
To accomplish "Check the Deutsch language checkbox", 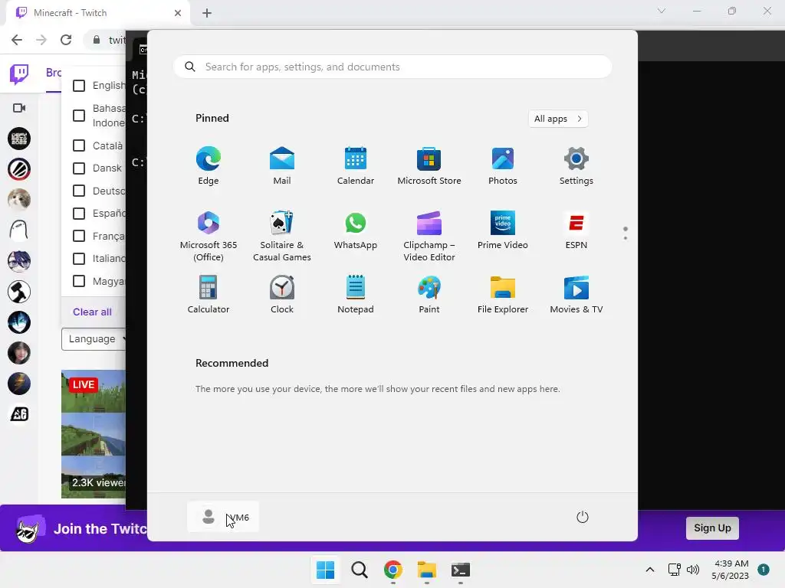I will tap(79, 191).
